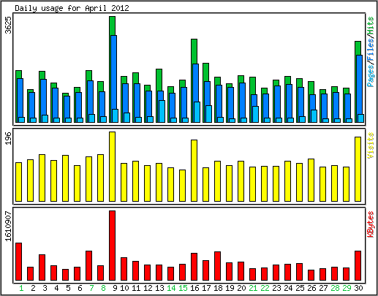
Task: Select the cyan pages bar for day 17
Action: click(208, 114)
